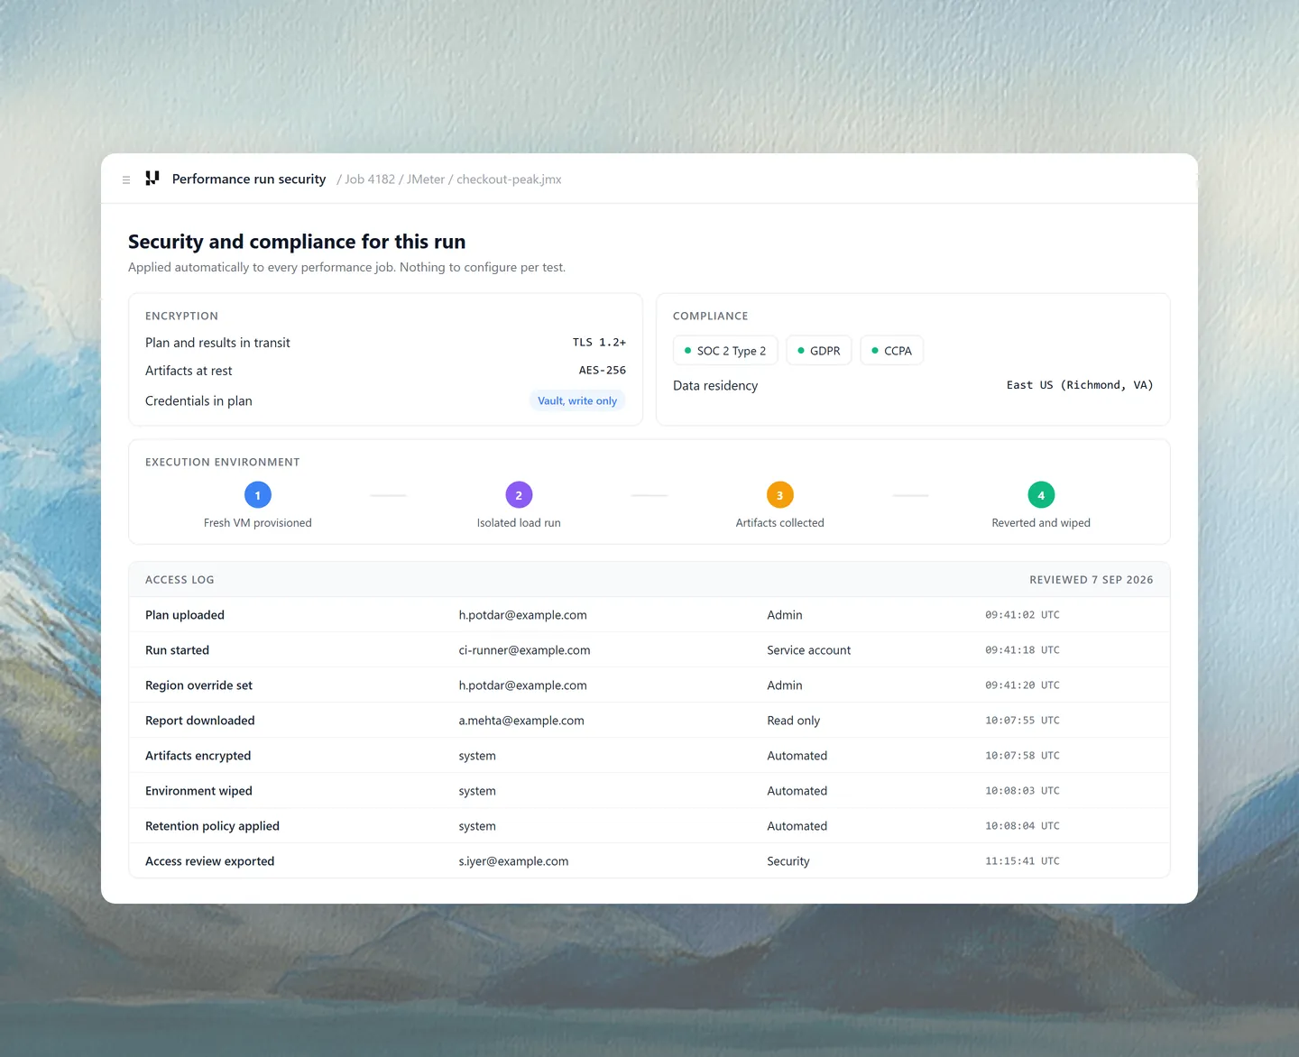Click the SOC 2 Type 2 compliance badge
This screenshot has width=1299, height=1057.
725,351
